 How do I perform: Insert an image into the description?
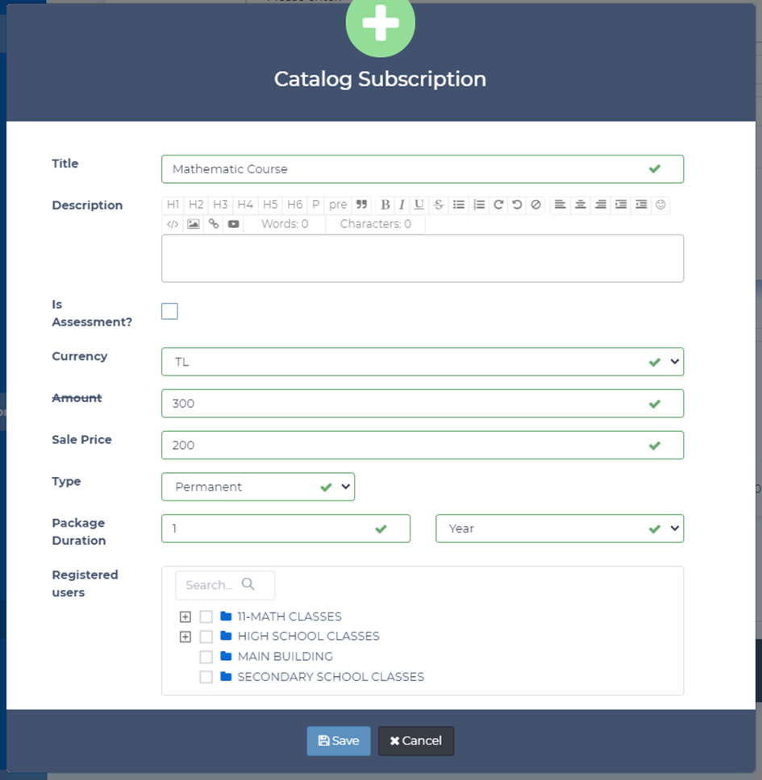194,224
